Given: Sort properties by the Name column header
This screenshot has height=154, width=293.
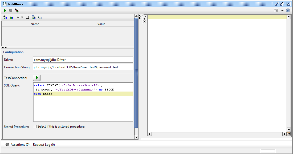Looking at the screenshot, I should (x=35, y=24).
